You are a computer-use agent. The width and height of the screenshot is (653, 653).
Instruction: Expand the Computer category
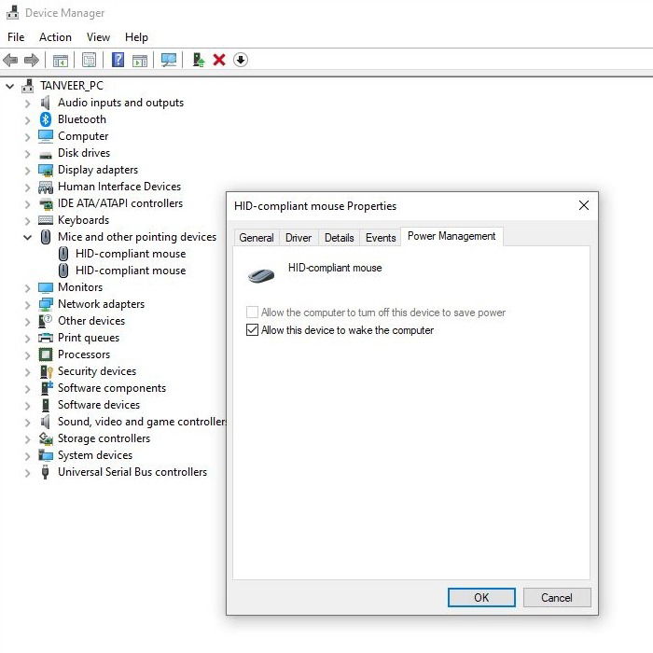point(27,137)
